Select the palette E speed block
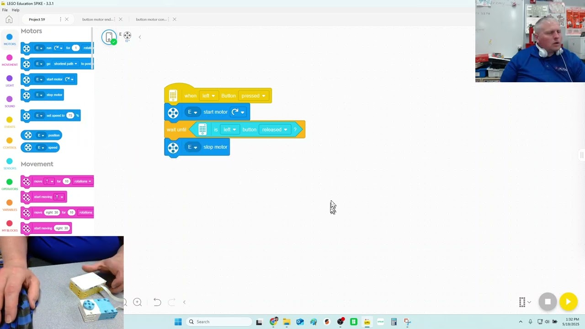 (40, 148)
